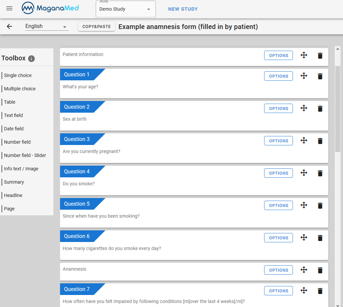The width and height of the screenshot is (343, 307).
Task: Delete Question 7 using the trash icon
Action: pyautogui.click(x=320, y=290)
